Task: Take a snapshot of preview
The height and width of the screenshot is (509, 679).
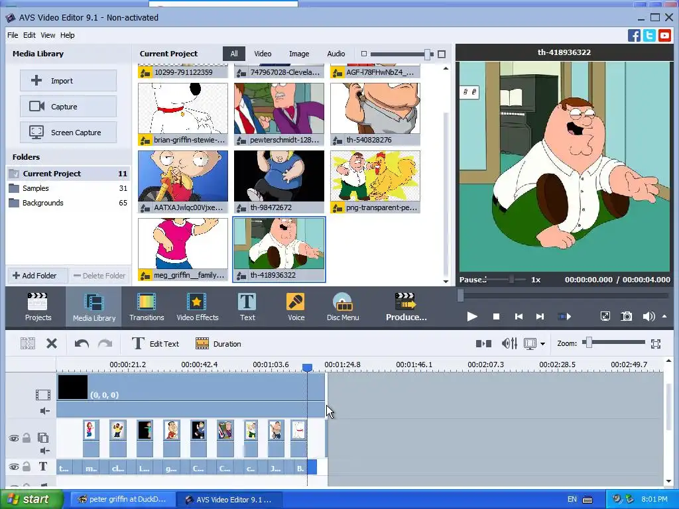Action: pyautogui.click(x=626, y=316)
